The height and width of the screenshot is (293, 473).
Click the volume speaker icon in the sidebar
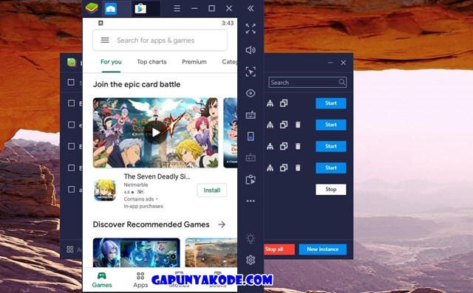(251, 50)
